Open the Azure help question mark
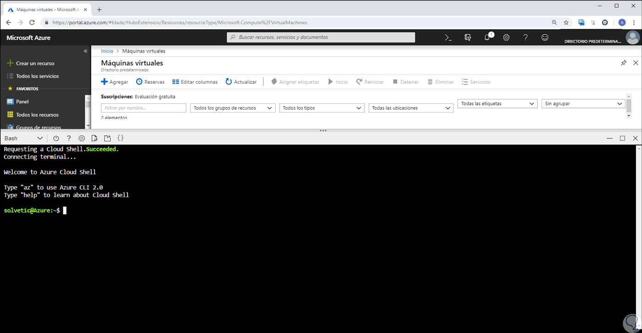Viewport: 642px width, 333px height. tap(526, 38)
